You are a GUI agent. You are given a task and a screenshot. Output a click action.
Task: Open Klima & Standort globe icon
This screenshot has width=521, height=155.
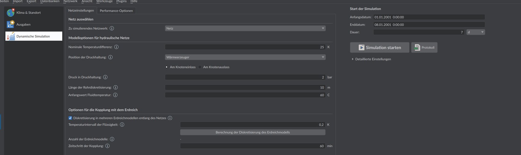pyautogui.click(x=11, y=13)
